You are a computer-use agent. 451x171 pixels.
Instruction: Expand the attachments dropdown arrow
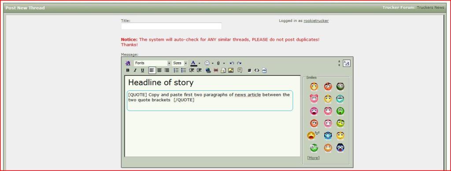click(x=224, y=63)
